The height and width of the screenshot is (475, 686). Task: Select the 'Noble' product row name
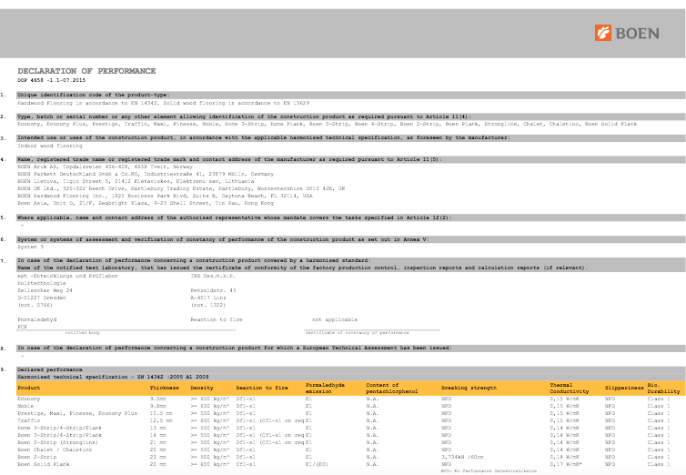(25, 407)
